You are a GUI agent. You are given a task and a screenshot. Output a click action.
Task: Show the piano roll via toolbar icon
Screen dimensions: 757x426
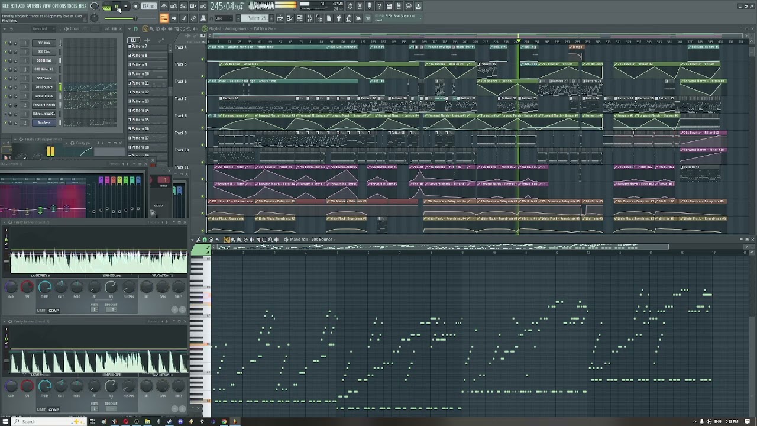click(290, 18)
